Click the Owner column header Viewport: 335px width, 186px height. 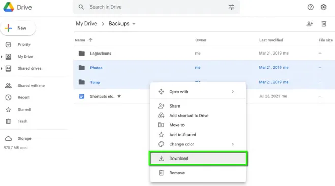point(201,40)
